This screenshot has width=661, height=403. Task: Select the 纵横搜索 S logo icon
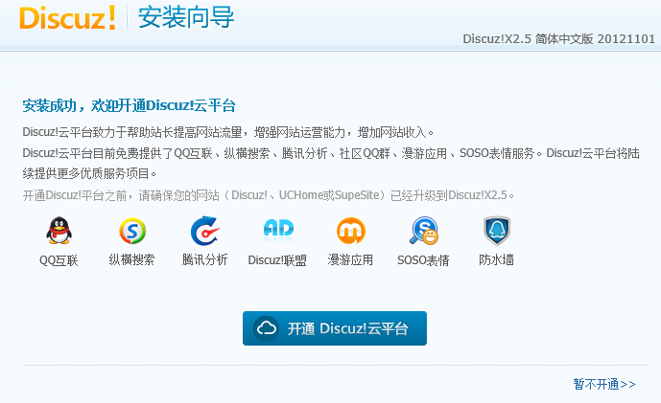[x=132, y=231]
